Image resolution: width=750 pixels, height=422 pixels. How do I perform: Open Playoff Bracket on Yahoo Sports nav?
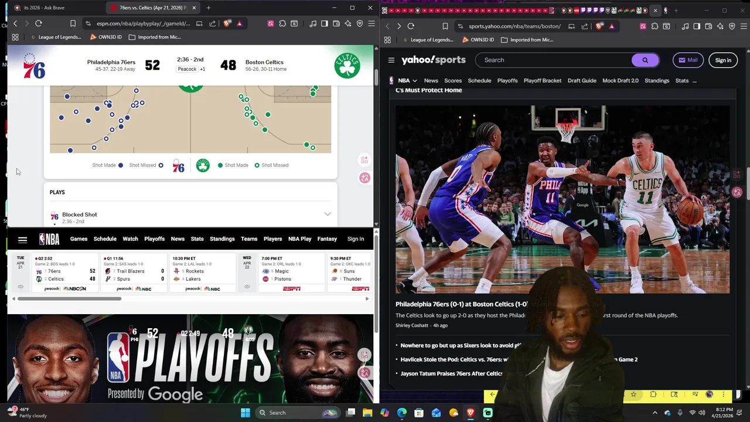tap(542, 81)
